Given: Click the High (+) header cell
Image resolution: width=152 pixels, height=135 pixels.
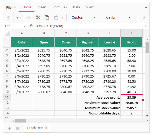Looking at the screenshot, I should pos(88,42).
